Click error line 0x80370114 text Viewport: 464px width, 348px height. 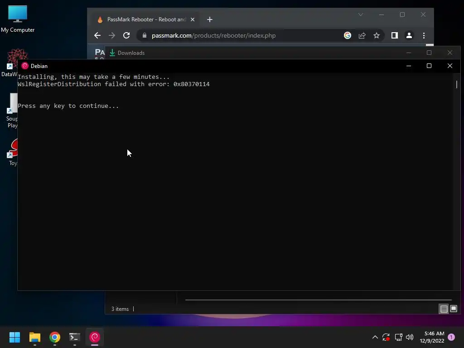114,84
